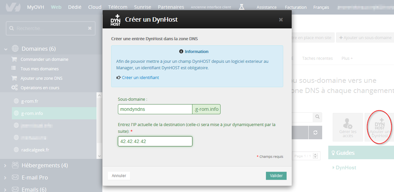Viewport: 394px width, 192px height.
Task: Click the 'en place mon site' button
Action: click(x=313, y=38)
